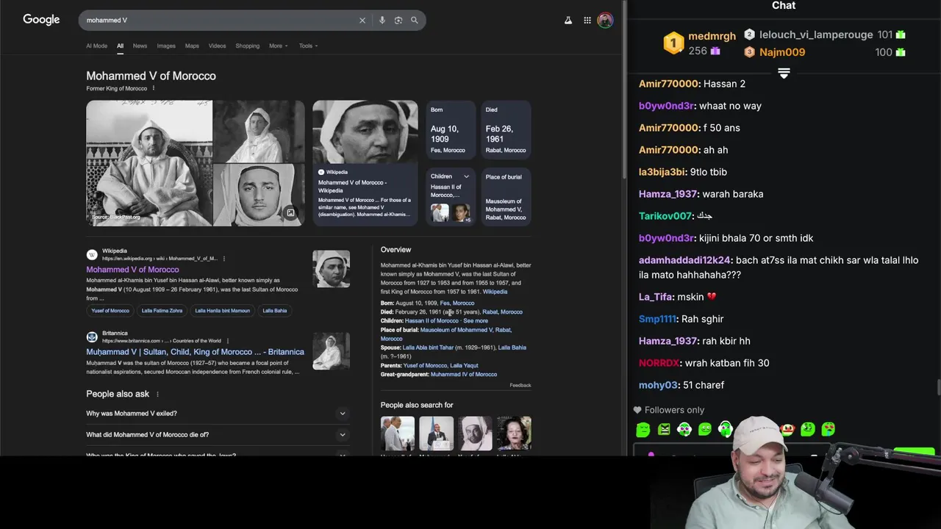Screen dimensions: 941x529
Task: Click chat username mohy03
Action: [658, 385]
